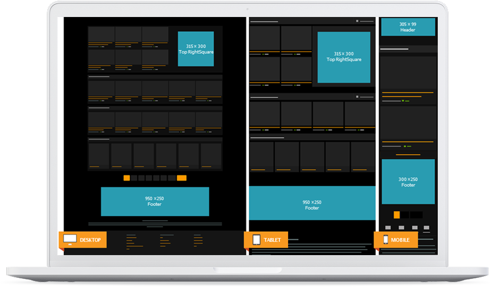Screen dimensions: 490x287
Task: Click the first gray square icon in mobile footer
Action: (388, 227)
